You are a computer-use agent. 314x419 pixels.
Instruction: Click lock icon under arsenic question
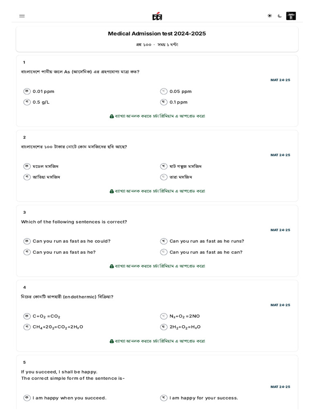(x=112, y=116)
